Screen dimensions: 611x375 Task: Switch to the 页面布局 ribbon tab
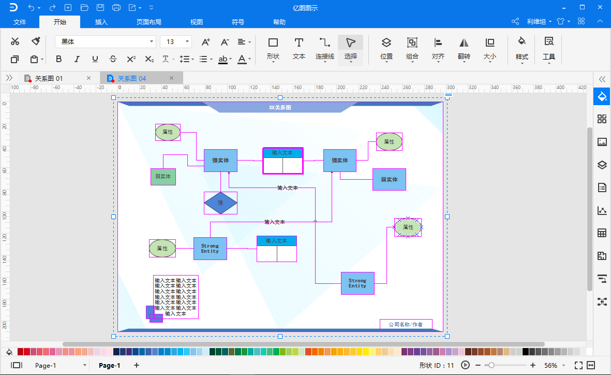click(149, 22)
